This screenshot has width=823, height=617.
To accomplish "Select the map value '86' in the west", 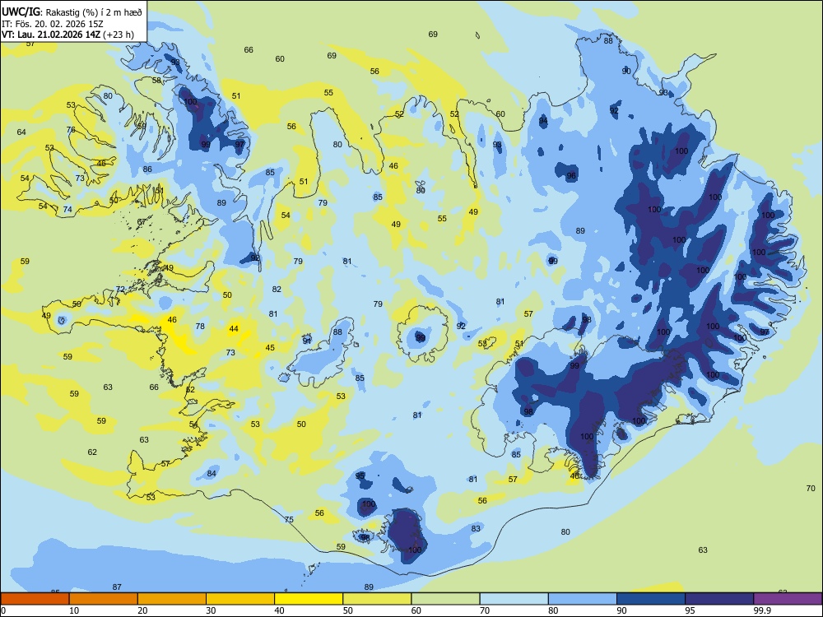I will pyautogui.click(x=147, y=169).
